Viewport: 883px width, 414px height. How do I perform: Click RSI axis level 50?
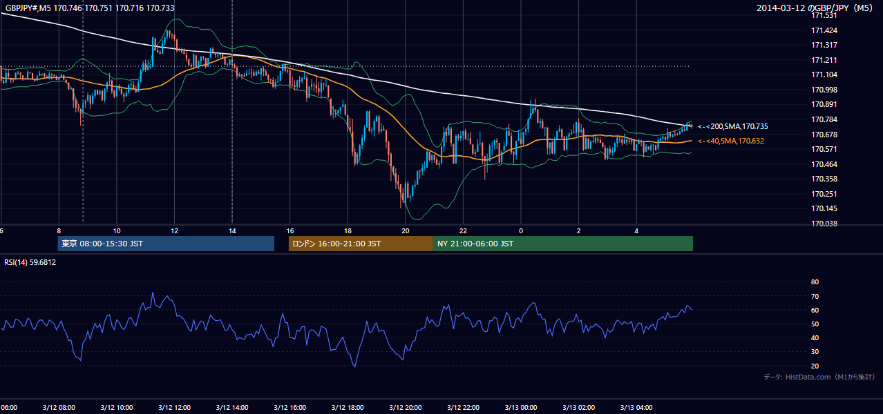click(x=815, y=324)
